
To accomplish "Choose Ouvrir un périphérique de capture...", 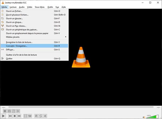I will (x=34, y=30).
